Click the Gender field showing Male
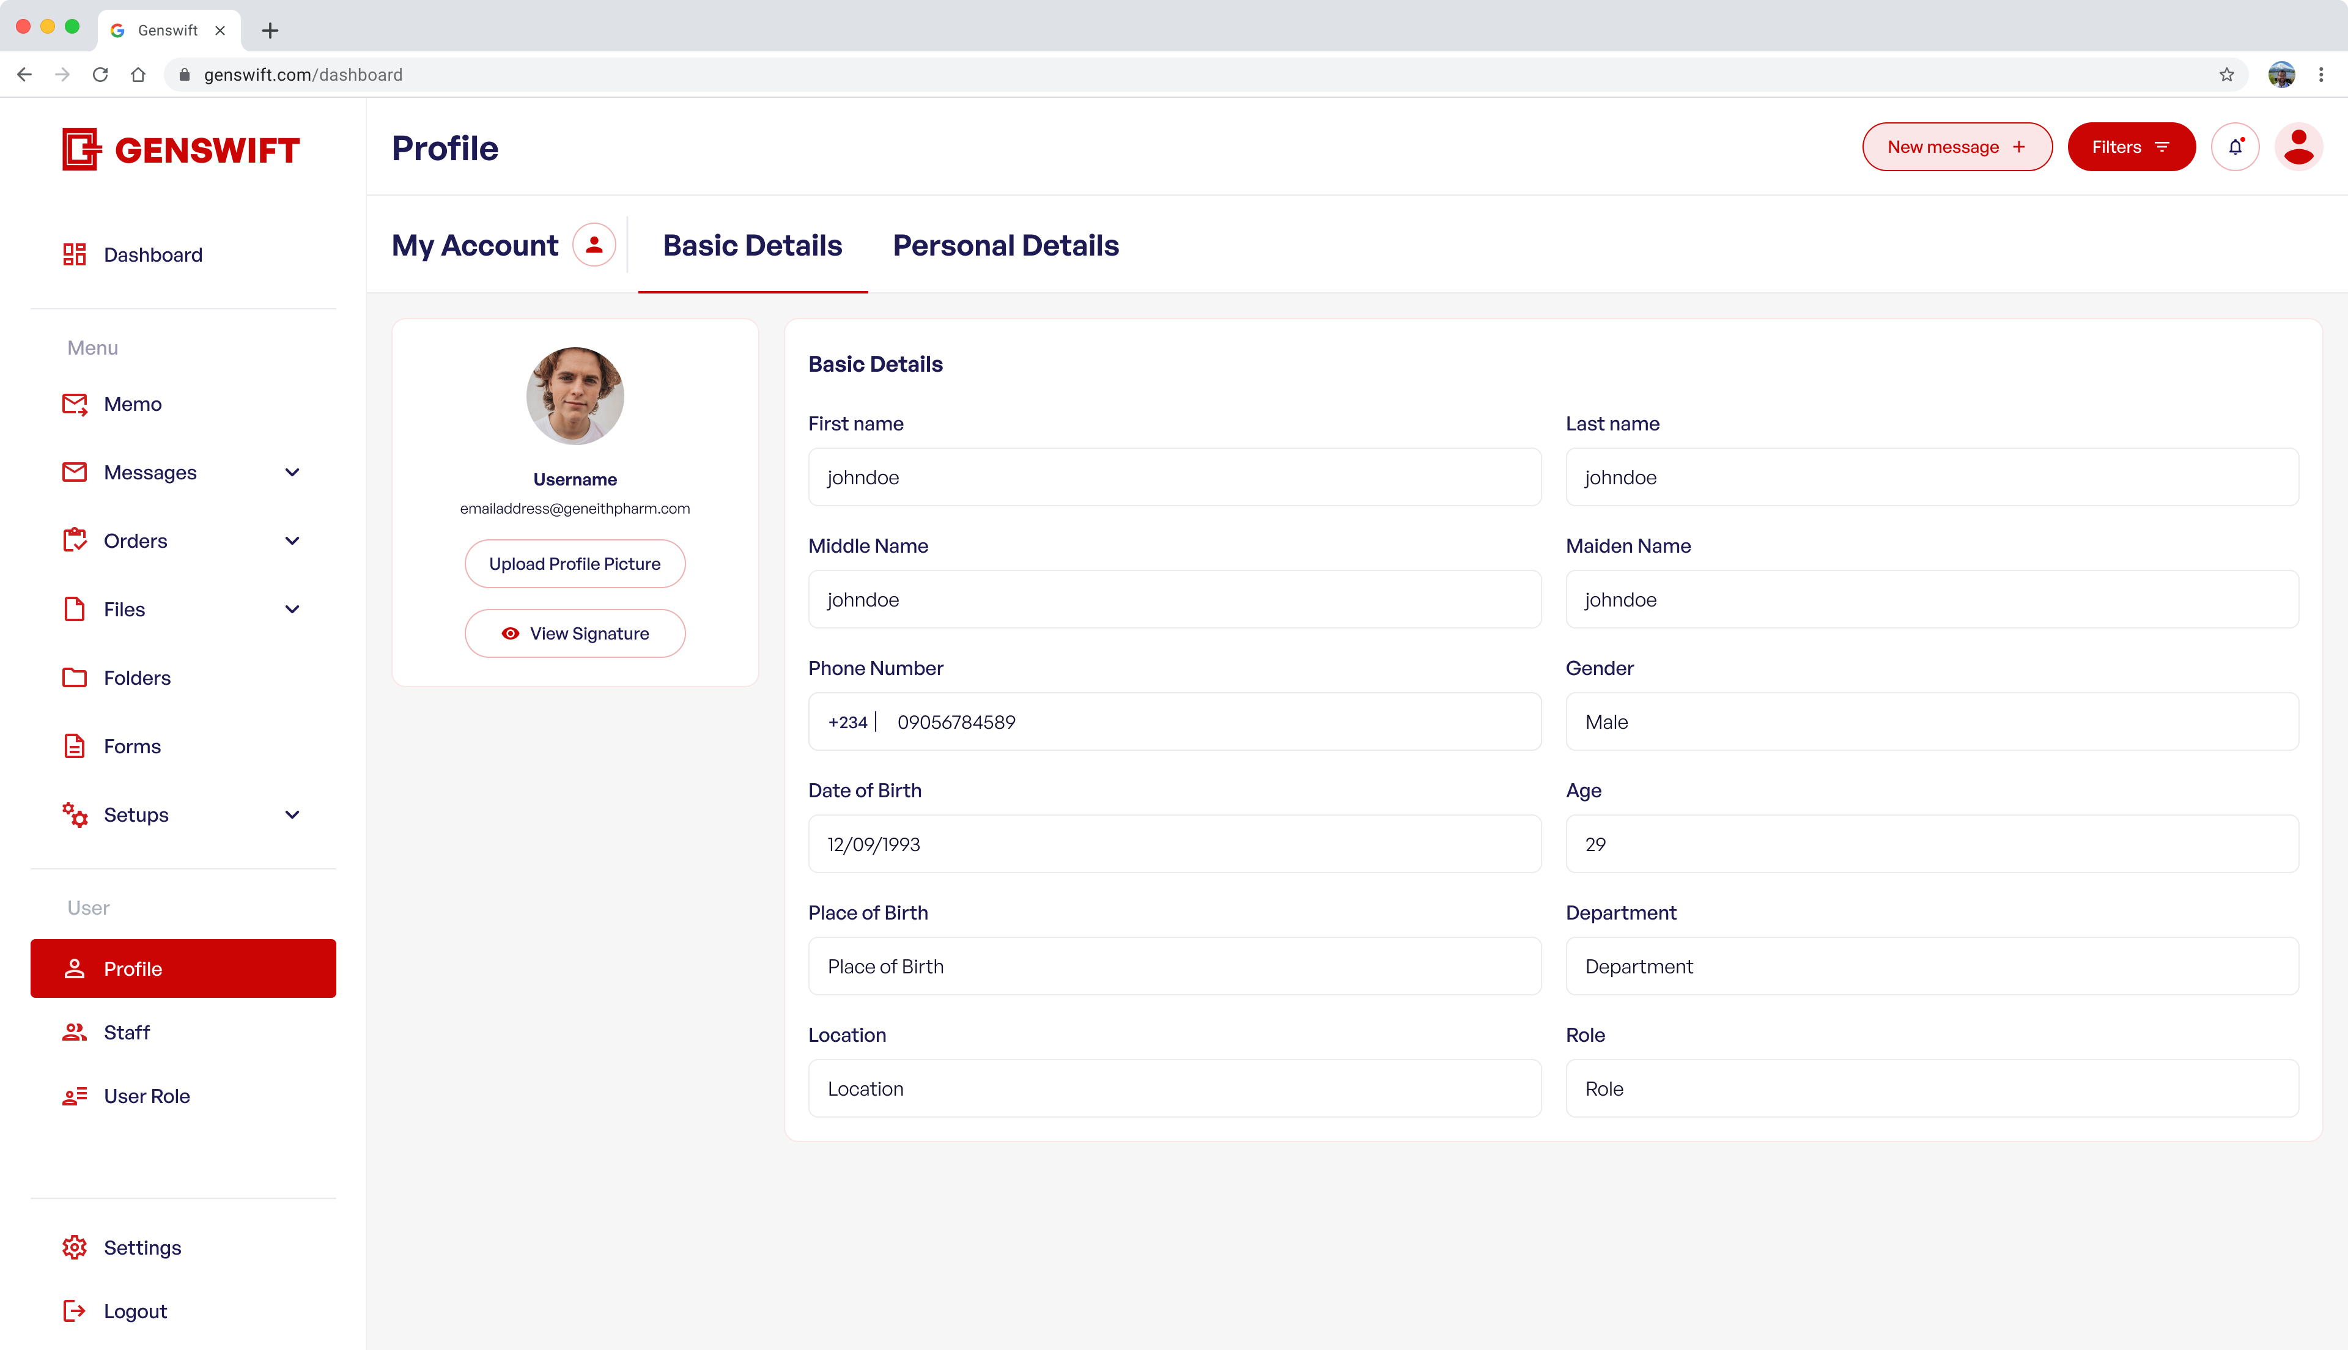Viewport: 2348px width, 1350px height. tap(1932, 721)
